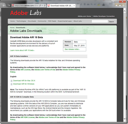Open Privacy Policy link in SDK section
Screen dimensions: 128x124
click(75, 117)
